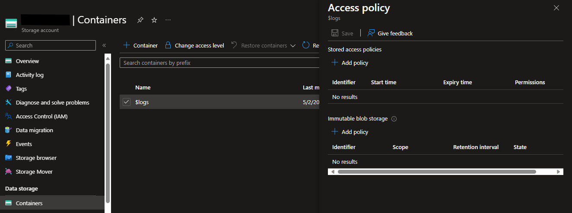Open Events page
The height and width of the screenshot is (213, 572).
pos(24,144)
